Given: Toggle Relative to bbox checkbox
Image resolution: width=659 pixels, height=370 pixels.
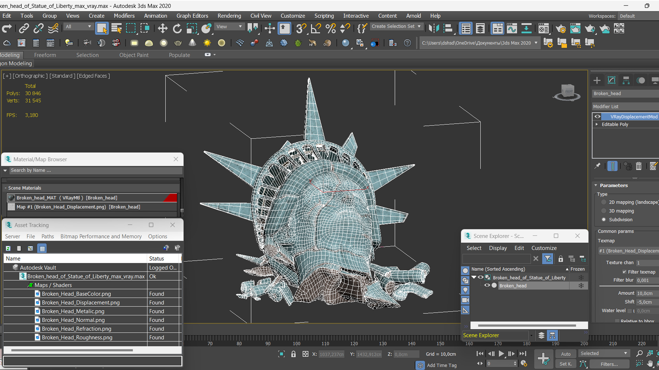Looking at the screenshot, I should (x=617, y=321).
